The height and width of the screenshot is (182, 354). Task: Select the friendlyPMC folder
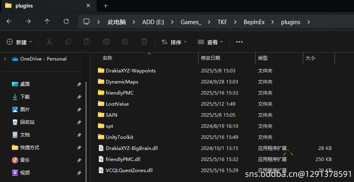tap(116, 93)
